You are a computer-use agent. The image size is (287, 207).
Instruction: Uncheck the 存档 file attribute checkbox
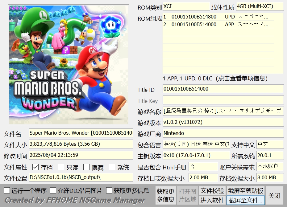[36, 167]
